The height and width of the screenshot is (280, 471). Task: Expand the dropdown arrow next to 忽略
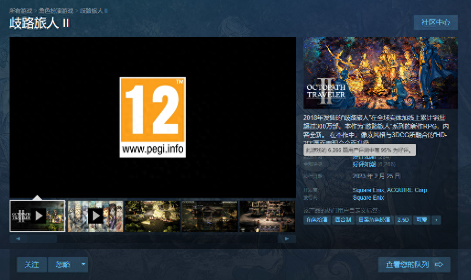[83, 265]
